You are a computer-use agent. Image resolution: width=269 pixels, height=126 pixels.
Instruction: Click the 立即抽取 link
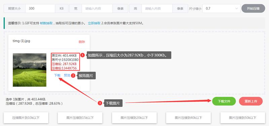click(x=94, y=23)
